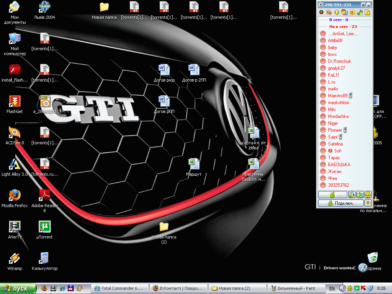Launch FlashGet from the desktop

click(15, 105)
